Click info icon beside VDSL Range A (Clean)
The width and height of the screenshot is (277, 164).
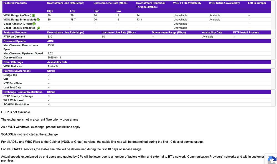pos(33,15)
